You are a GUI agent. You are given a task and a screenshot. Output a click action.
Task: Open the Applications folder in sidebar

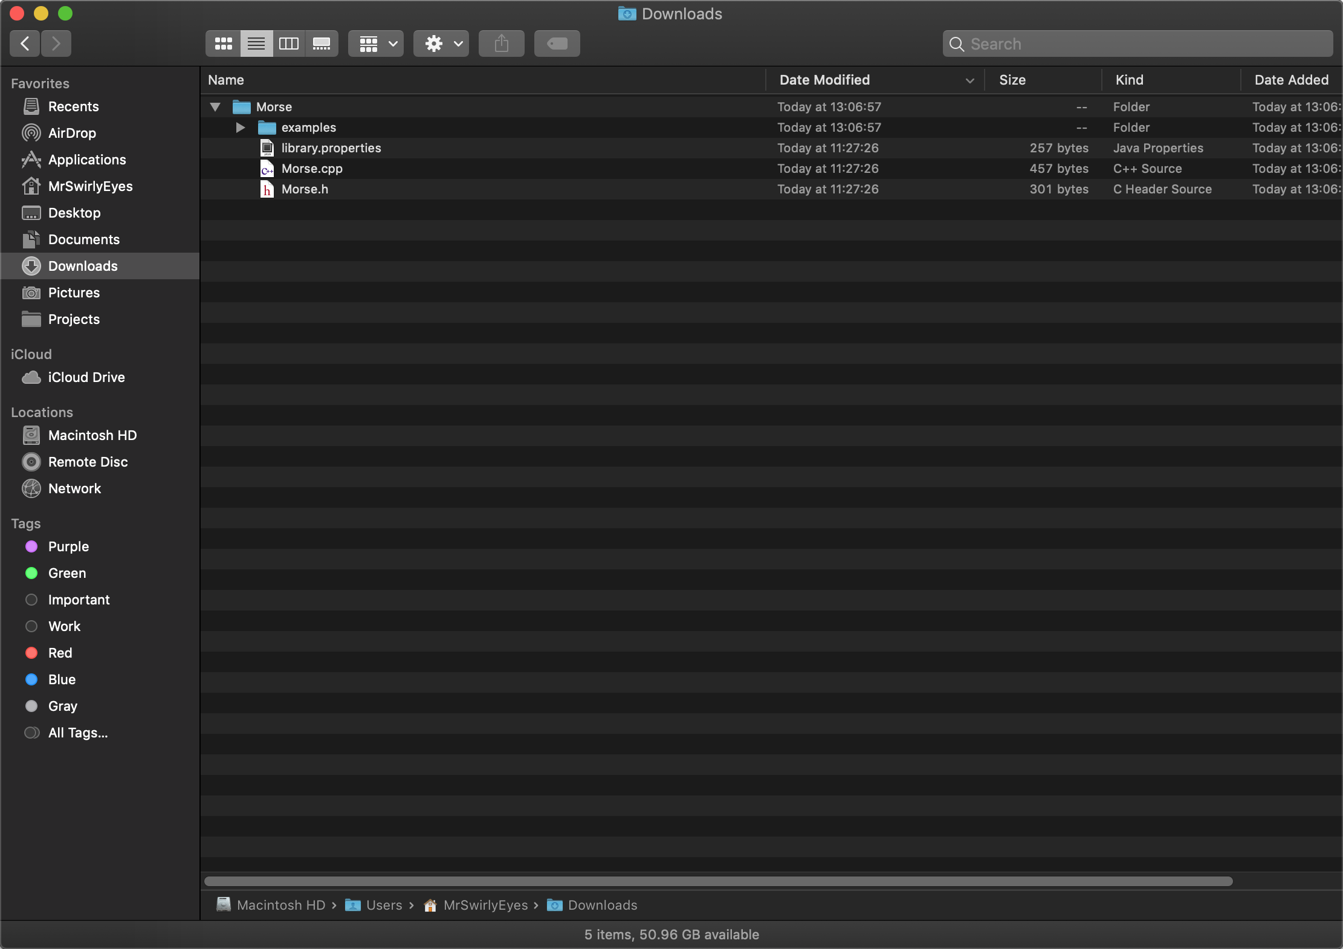coord(86,160)
